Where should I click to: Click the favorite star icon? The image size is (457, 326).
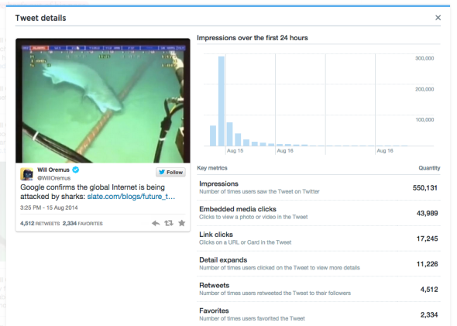click(x=181, y=223)
